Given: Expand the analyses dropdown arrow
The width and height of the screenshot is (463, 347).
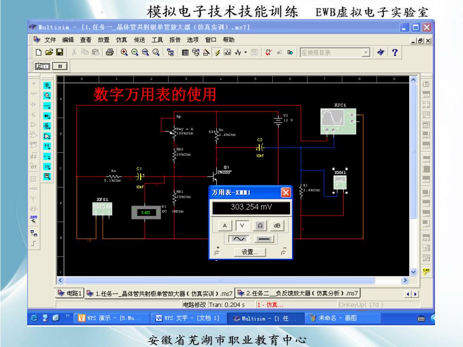Looking at the screenshot, I should point(246,52).
